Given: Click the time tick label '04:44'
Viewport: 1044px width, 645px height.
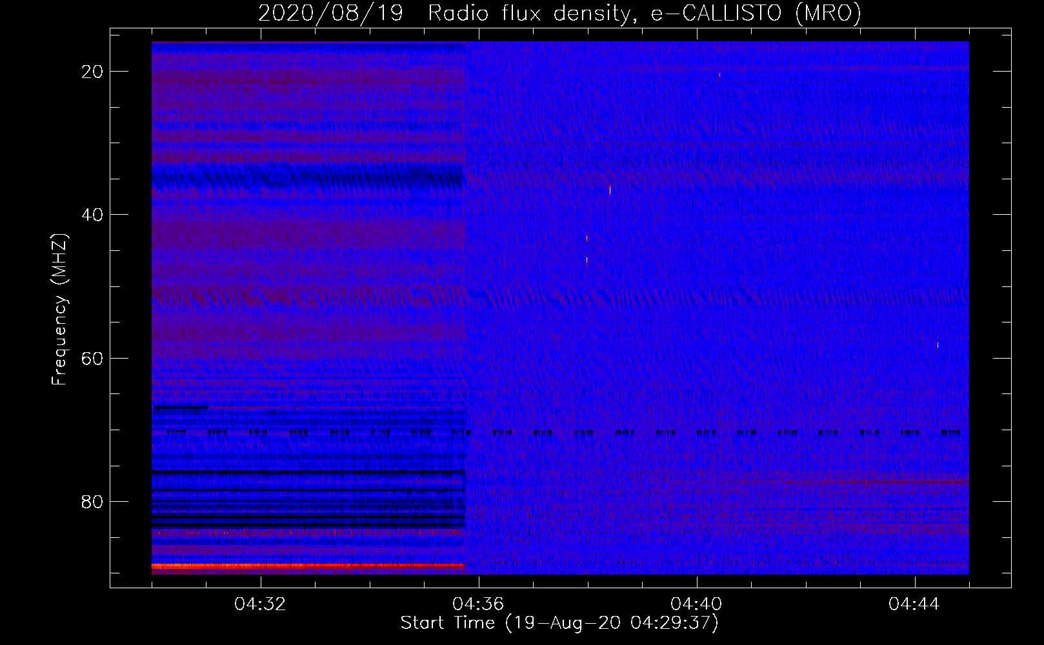Looking at the screenshot, I should 915,604.
